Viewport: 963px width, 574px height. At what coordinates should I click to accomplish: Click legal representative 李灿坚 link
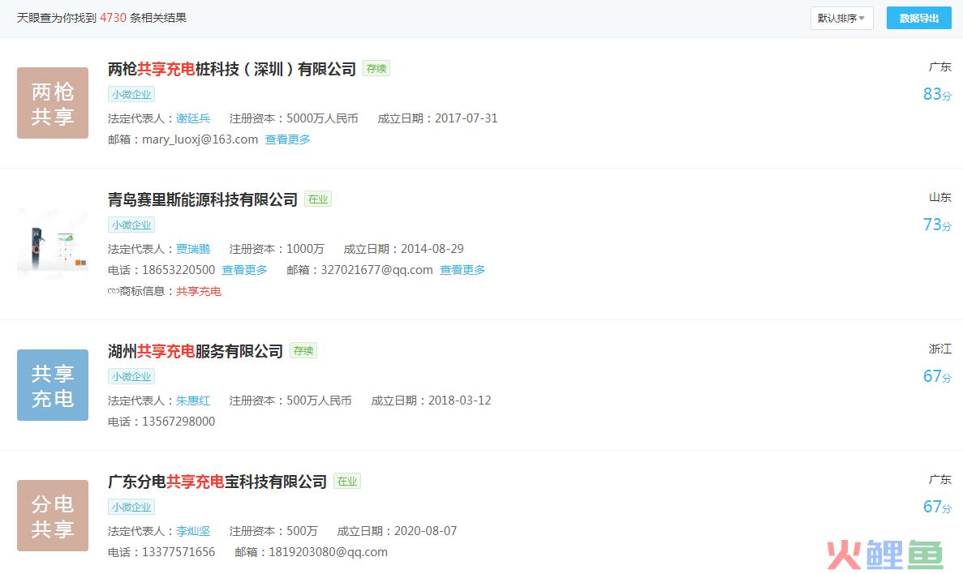pos(193,531)
